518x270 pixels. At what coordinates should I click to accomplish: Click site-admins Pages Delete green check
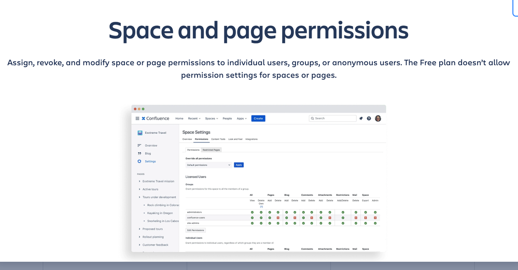point(278,223)
